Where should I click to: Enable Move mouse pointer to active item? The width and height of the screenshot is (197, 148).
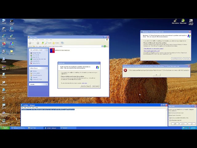tap(169, 118)
